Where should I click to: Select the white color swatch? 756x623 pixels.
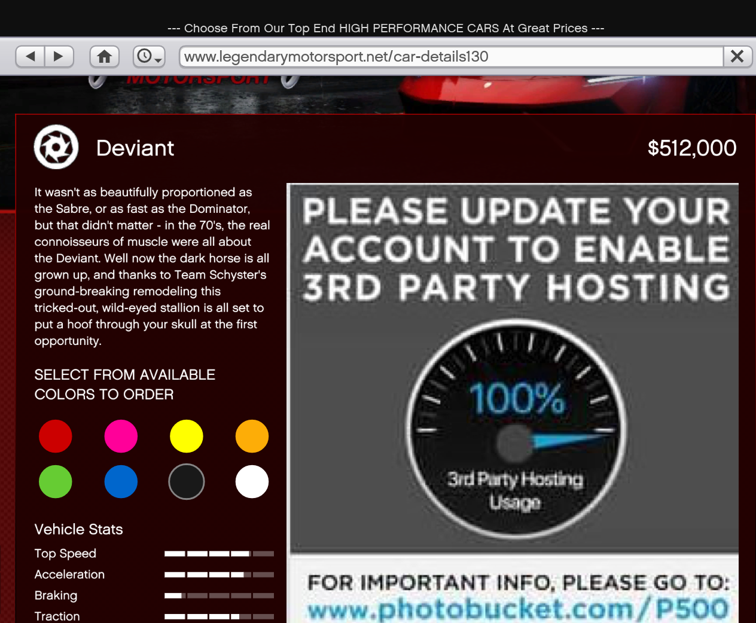tap(252, 482)
